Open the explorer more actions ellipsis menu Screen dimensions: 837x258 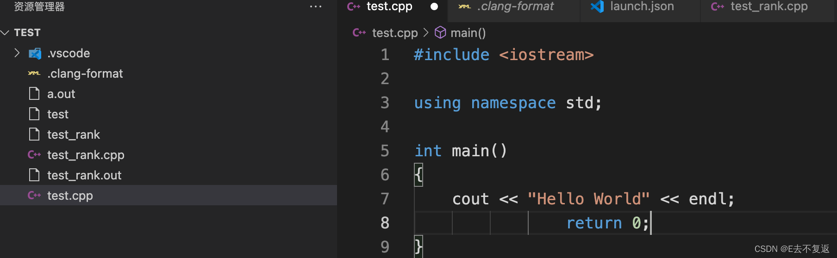click(316, 6)
